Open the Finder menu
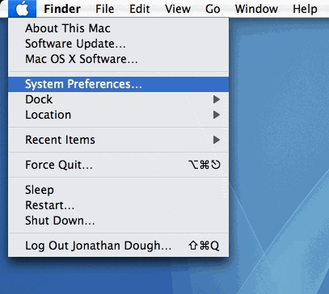The width and height of the screenshot is (329, 294). (62, 9)
